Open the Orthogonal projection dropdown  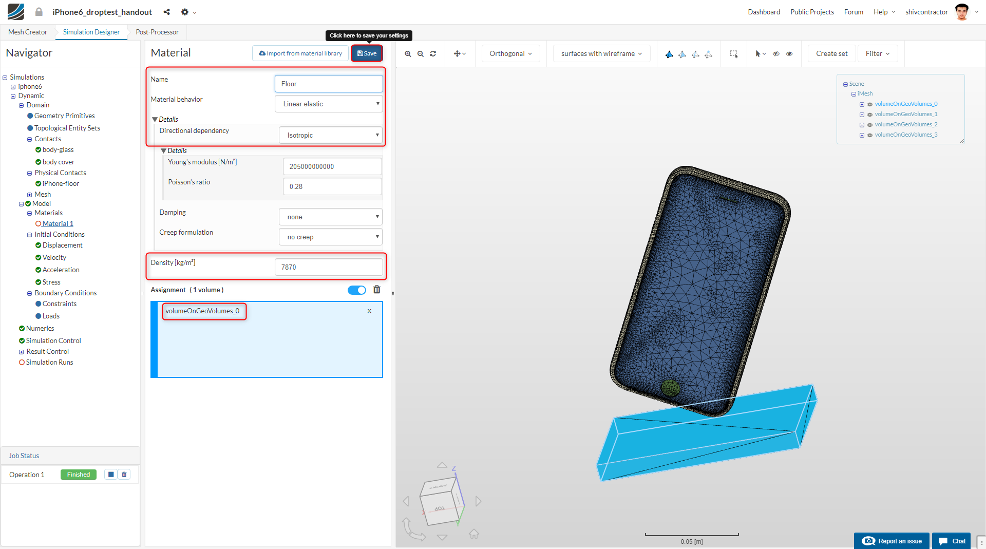[x=511, y=53]
